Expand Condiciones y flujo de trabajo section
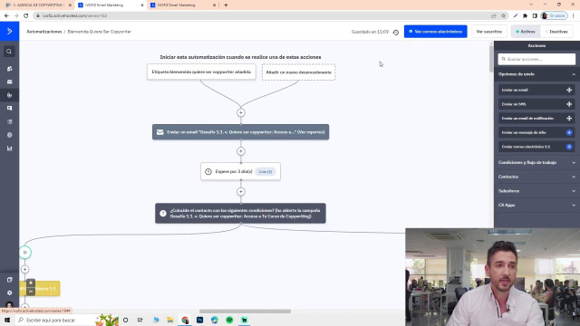 (x=536, y=163)
